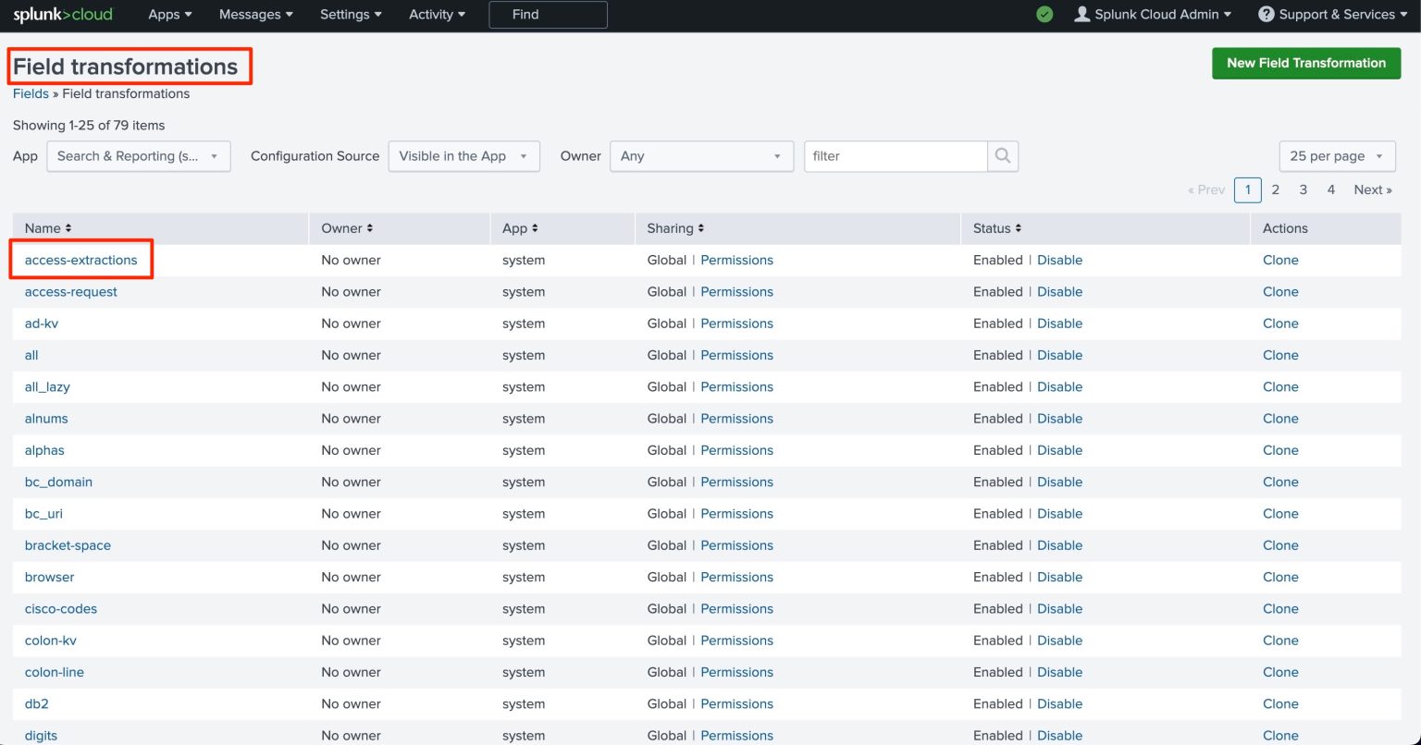Open the Messages menu

pos(256,15)
